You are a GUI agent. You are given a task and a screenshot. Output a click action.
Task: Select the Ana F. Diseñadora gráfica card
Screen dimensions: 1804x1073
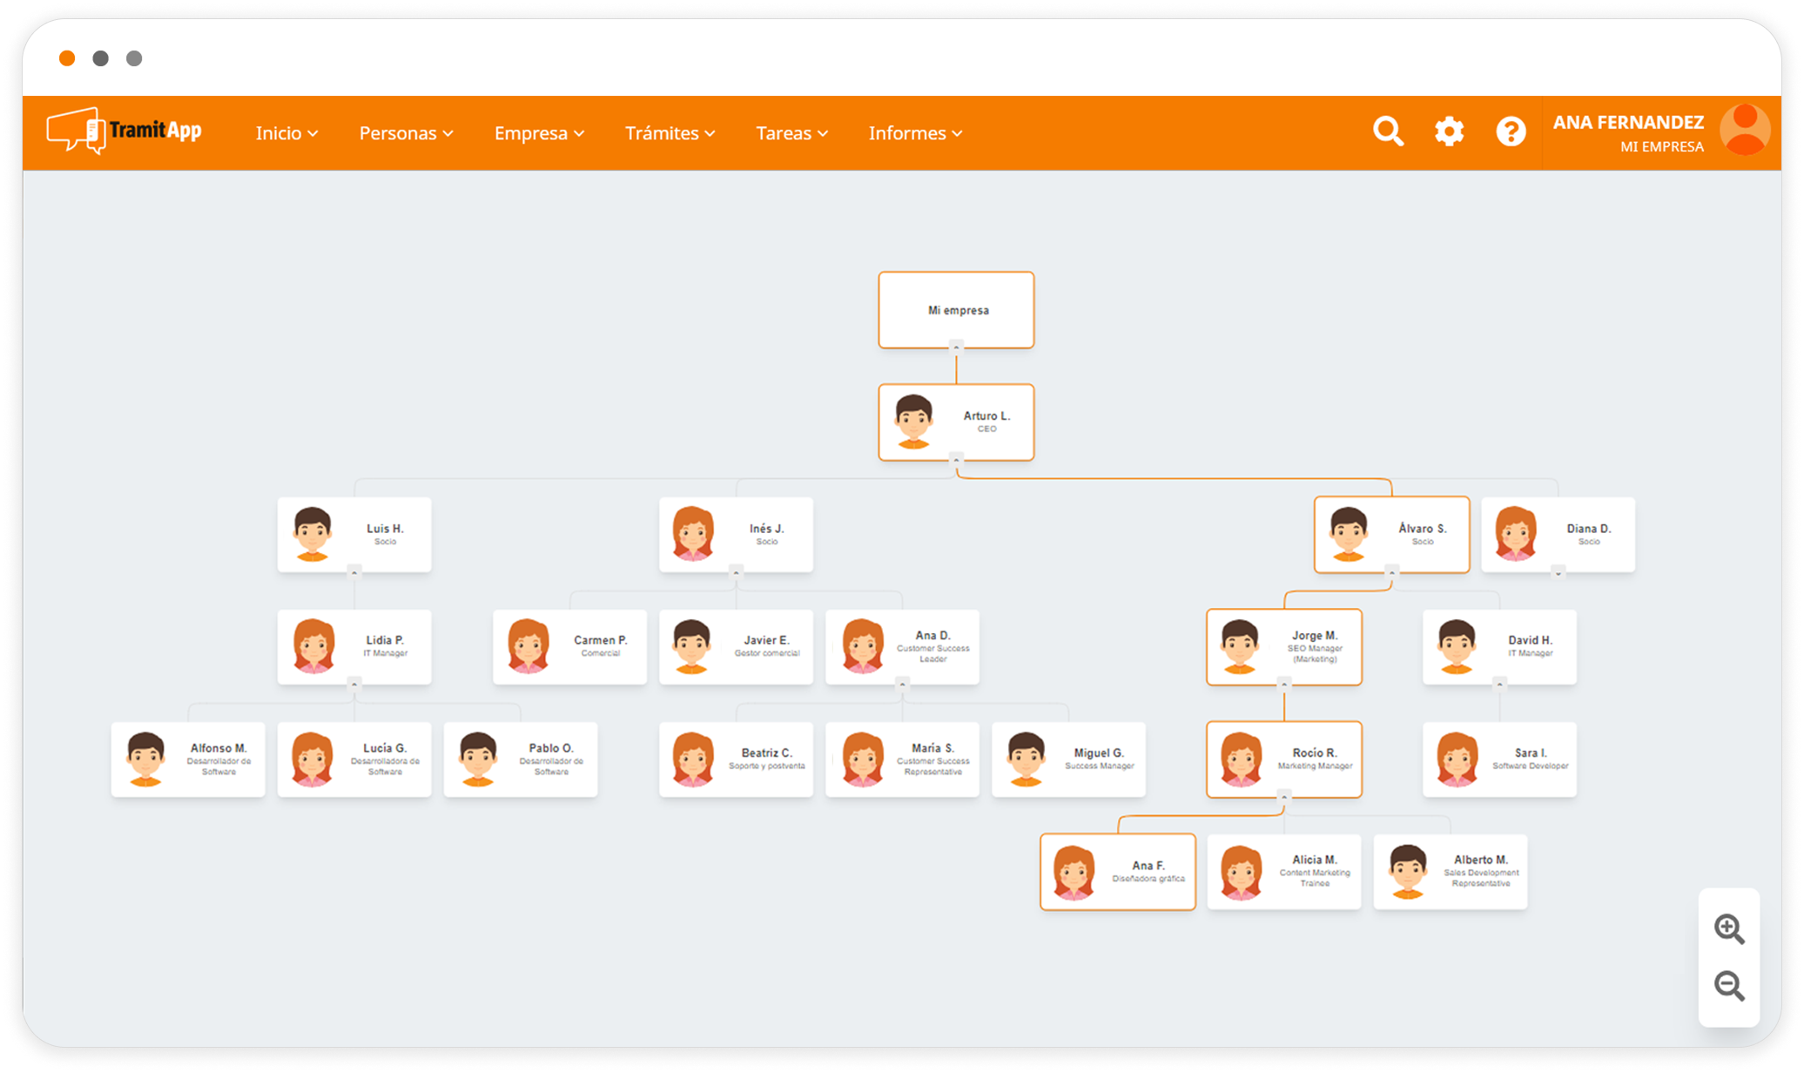click(1118, 872)
